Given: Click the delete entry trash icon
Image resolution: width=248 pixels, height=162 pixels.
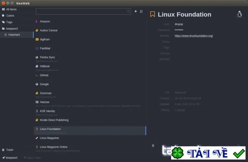Looking at the screenshot, I should point(153,146).
